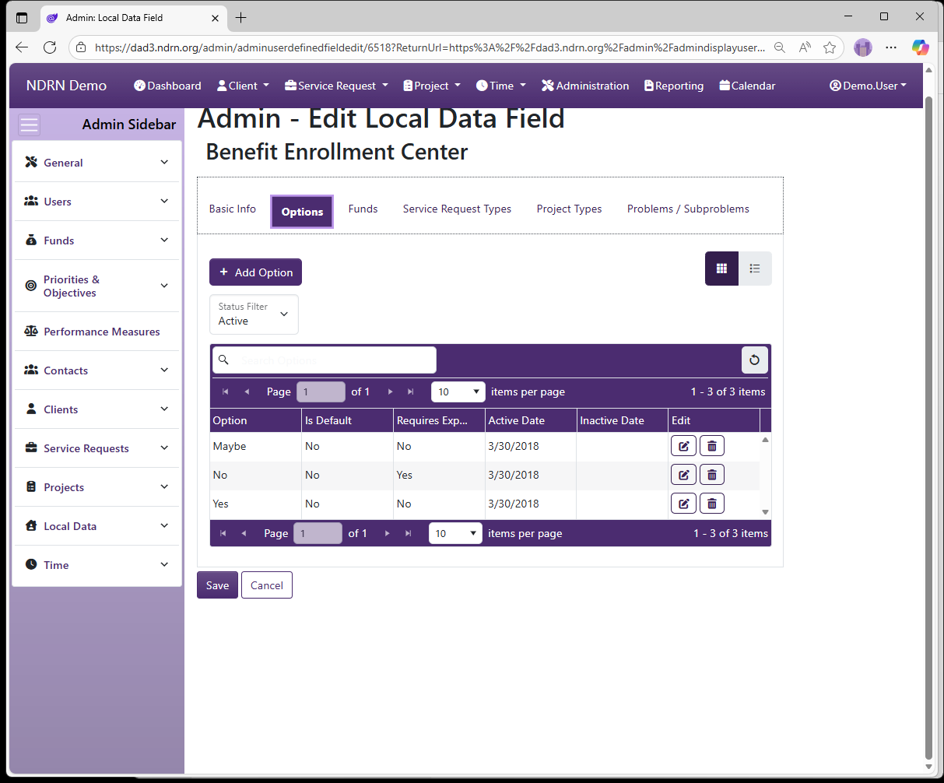Go to last page in top pager

click(x=410, y=391)
